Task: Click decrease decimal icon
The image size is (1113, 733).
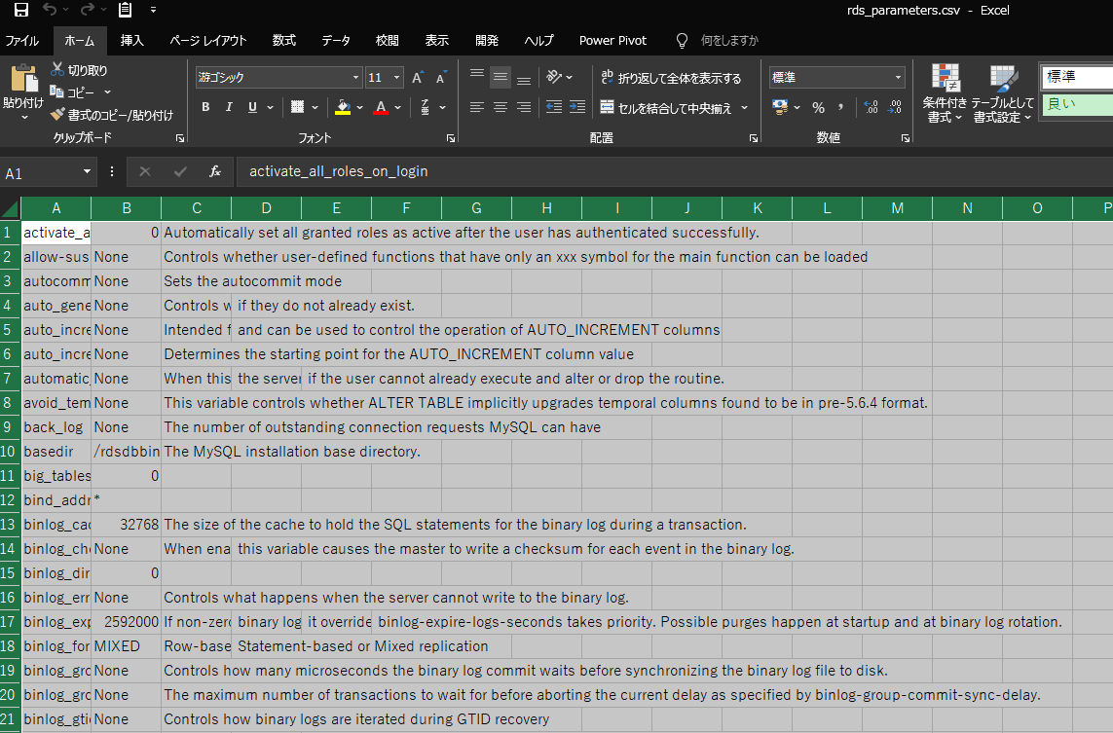Action: coord(895,107)
